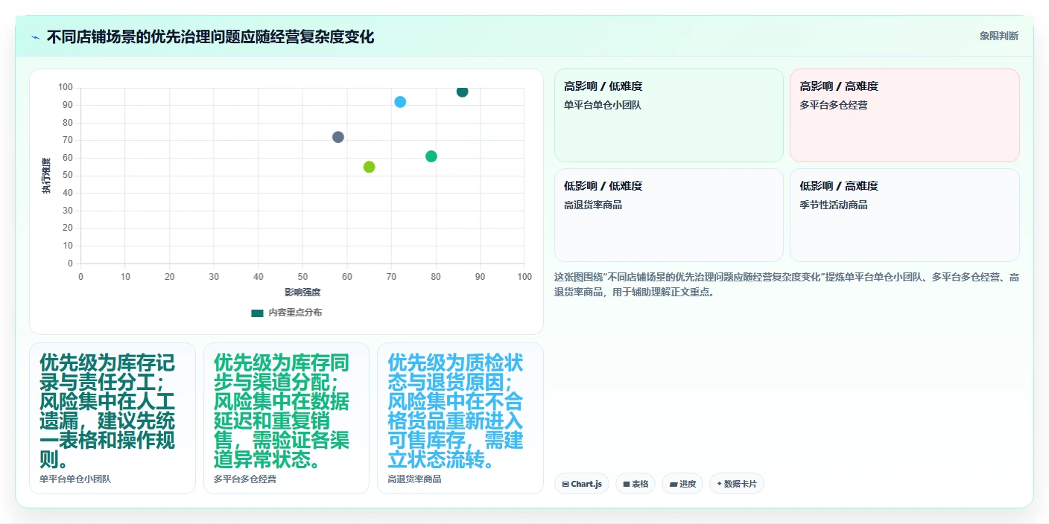This screenshot has width=1049, height=524.
Task: Click the Chart.js tag pill
Action: 582,484
